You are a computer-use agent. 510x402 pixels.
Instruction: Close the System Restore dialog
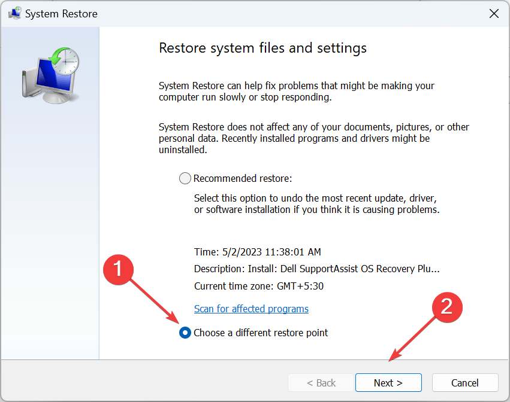pyautogui.click(x=494, y=14)
